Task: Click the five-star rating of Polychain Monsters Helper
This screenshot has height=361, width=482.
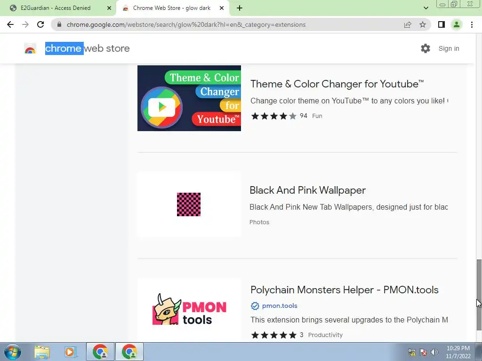Action: 273,335
